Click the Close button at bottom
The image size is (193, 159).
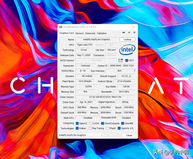point(129,135)
